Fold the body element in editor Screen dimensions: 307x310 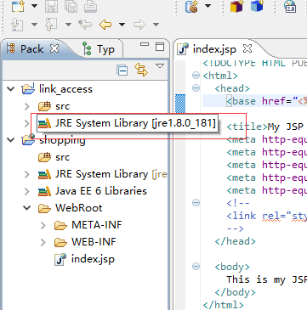click(196, 267)
